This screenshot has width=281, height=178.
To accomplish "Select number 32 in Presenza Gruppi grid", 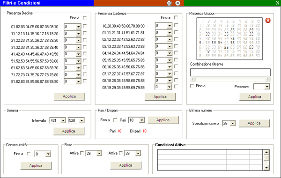I will [207, 34].
